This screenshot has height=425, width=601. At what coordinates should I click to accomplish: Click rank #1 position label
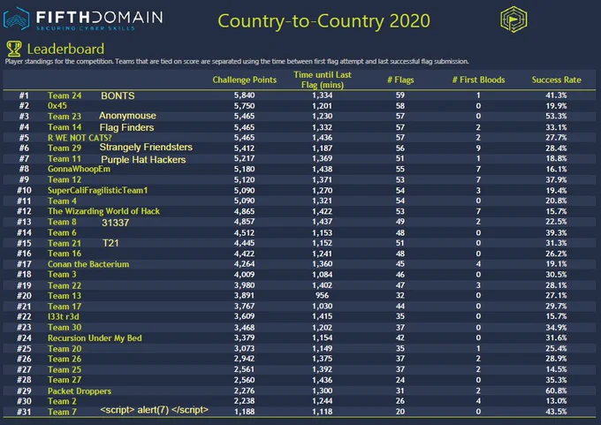24,95
